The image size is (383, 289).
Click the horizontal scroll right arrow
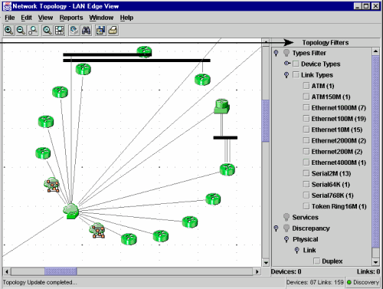tap(257, 271)
